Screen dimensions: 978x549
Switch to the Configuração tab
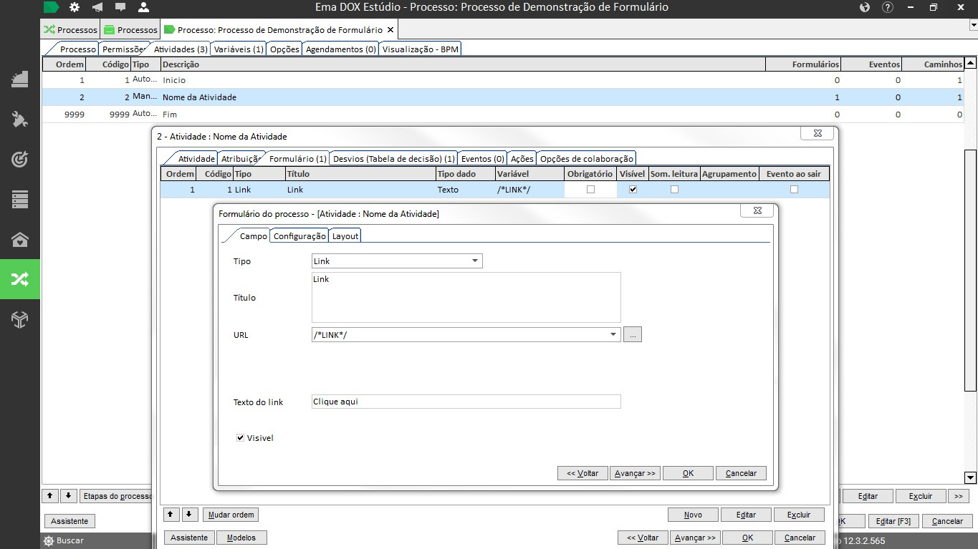pyautogui.click(x=299, y=235)
